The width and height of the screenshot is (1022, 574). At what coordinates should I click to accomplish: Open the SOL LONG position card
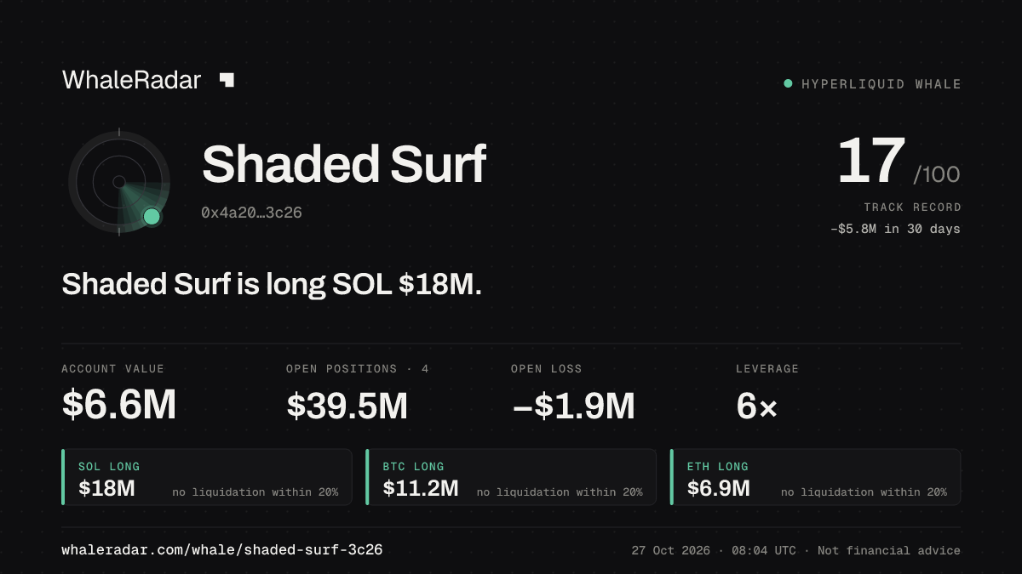click(207, 477)
